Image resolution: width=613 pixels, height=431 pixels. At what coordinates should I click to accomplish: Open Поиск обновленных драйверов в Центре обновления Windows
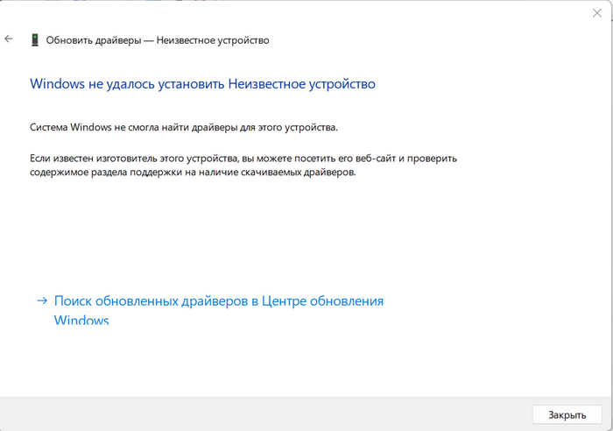point(219,310)
